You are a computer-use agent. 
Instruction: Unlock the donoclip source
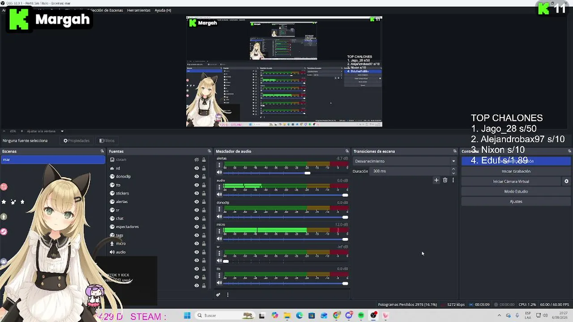coord(204,177)
